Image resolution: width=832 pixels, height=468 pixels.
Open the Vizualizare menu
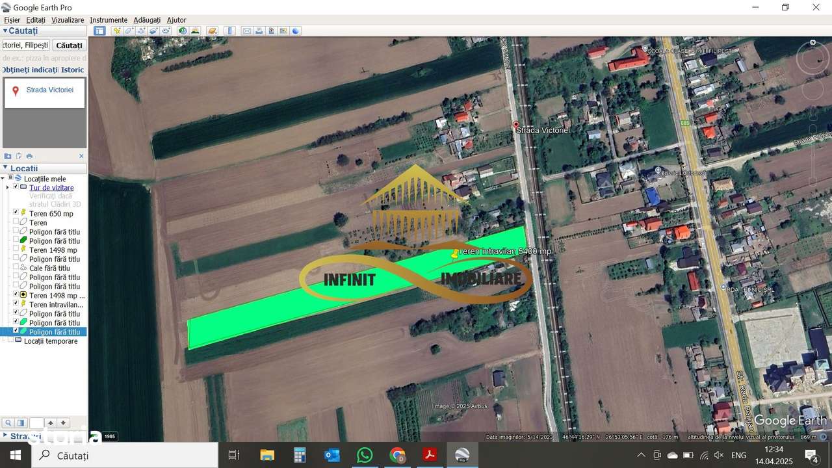coord(67,19)
